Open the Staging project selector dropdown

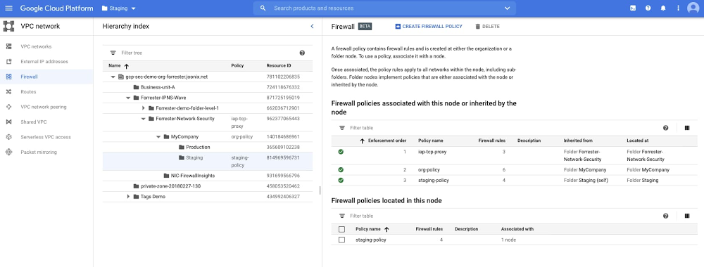[118, 8]
